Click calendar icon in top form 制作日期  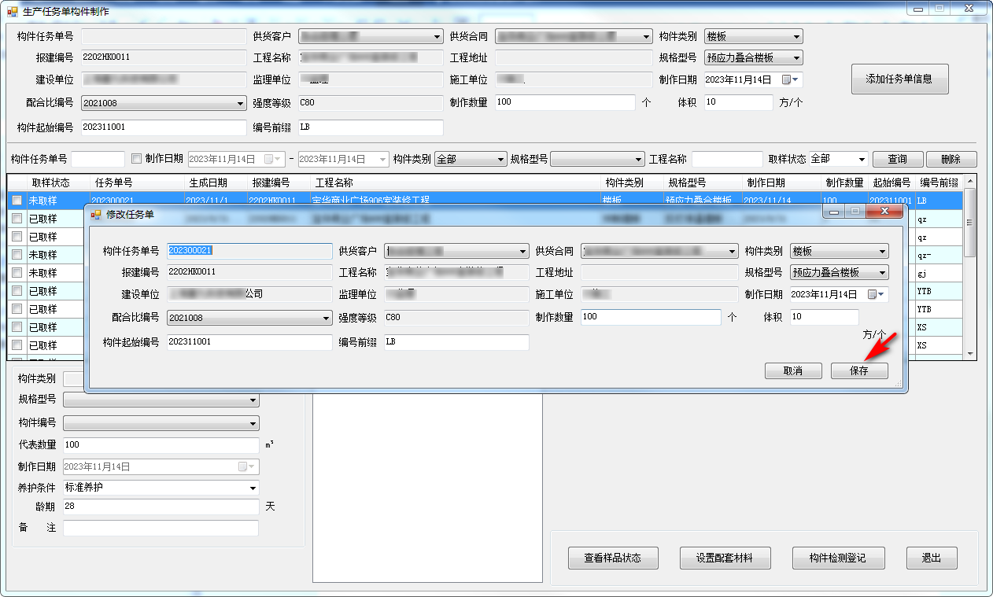pyautogui.click(x=788, y=79)
